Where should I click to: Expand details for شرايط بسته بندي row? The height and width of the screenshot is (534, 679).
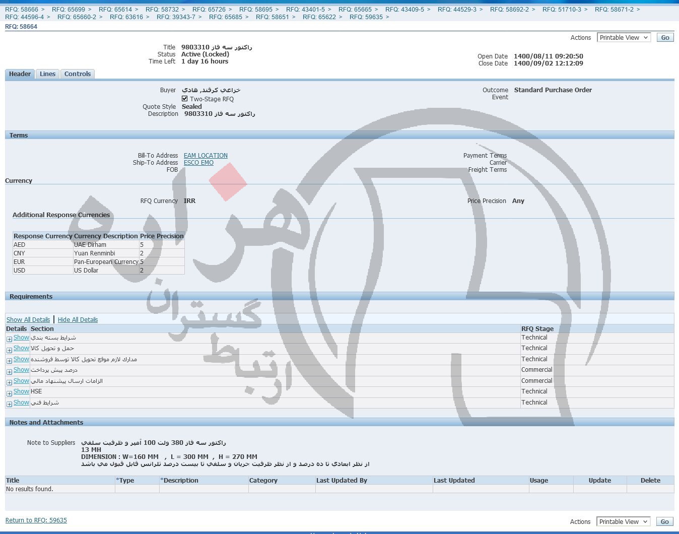coord(9,339)
